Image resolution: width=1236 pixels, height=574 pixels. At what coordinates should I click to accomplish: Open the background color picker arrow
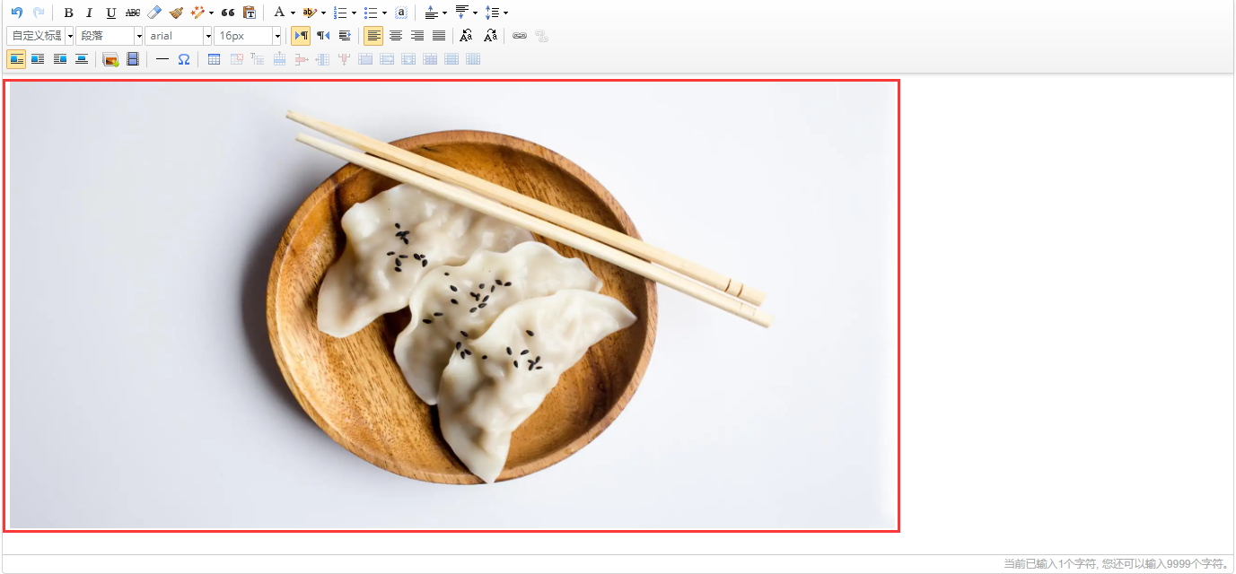(324, 13)
